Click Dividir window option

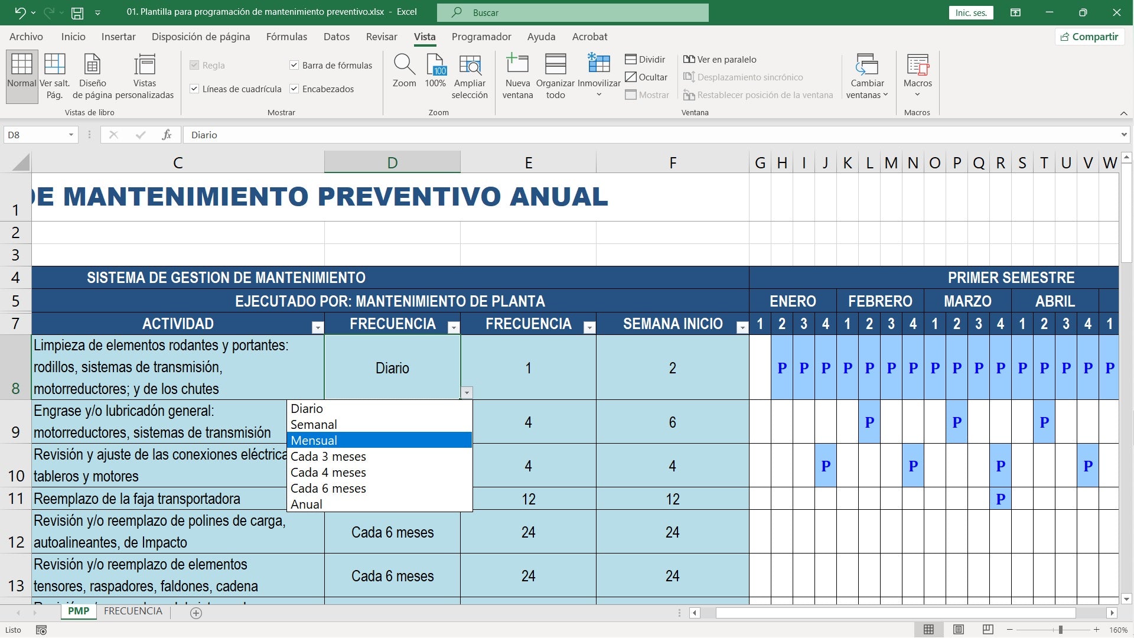click(x=645, y=59)
